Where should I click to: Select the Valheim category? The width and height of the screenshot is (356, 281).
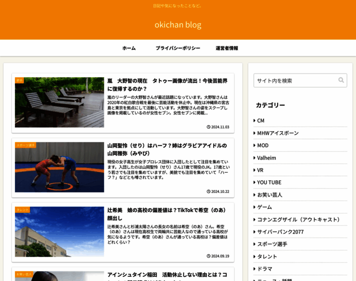click(266, 158)
